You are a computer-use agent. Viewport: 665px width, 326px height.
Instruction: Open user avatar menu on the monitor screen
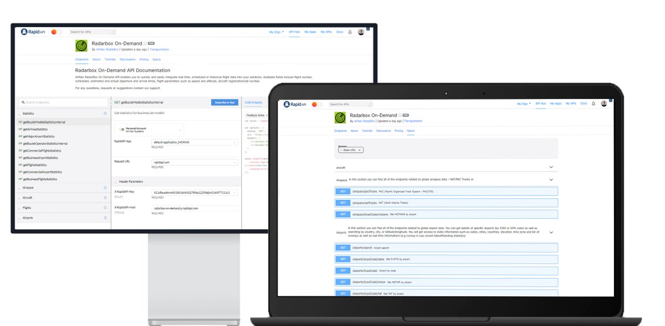pos(361,32)
